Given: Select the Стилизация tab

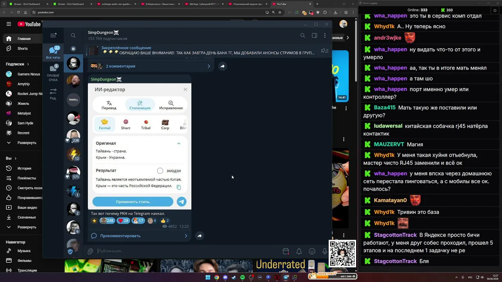Looking at the screenshot, I should [x=140, y=105].
